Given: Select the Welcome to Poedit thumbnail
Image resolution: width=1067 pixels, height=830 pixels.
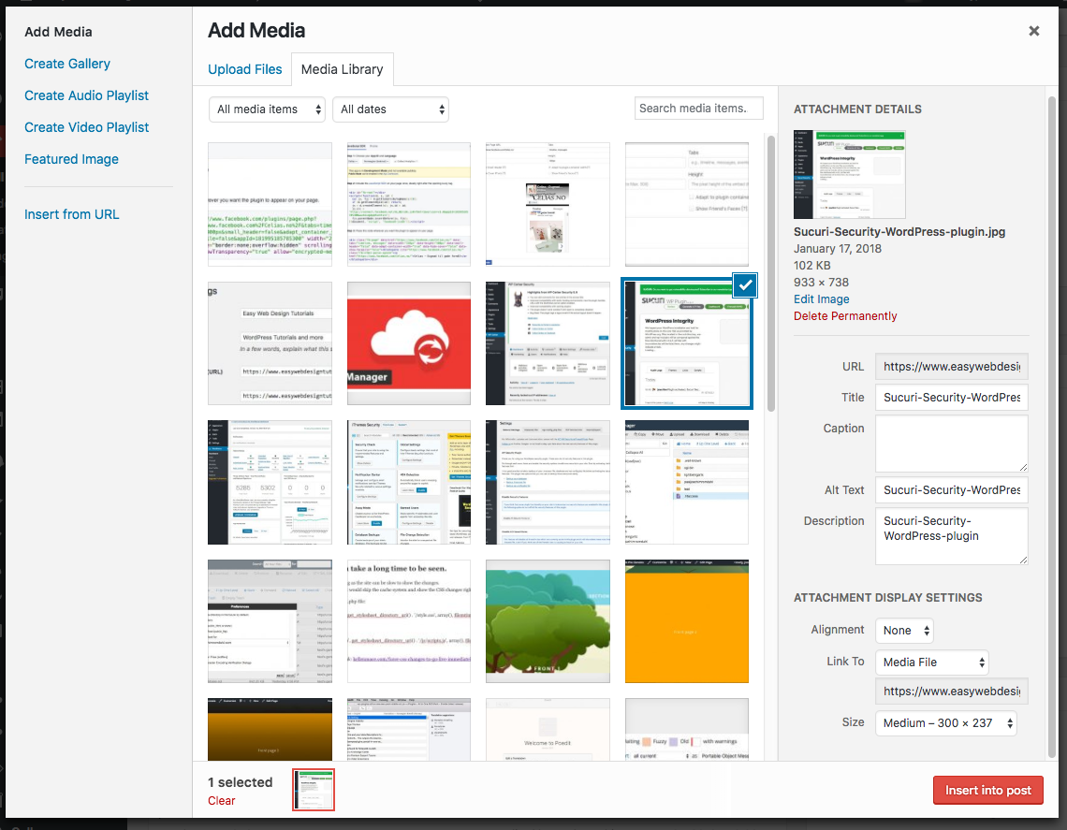Looking at the screenshot, I should click(548, 729).
